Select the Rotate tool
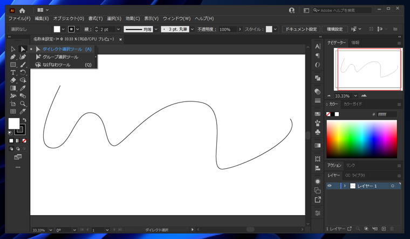 [23, 72]
